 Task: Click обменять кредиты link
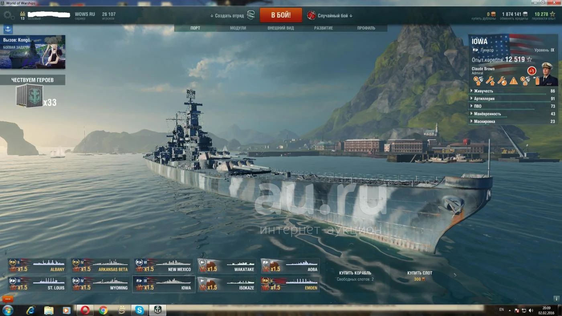pyautogui.click(x=514, y=19)
